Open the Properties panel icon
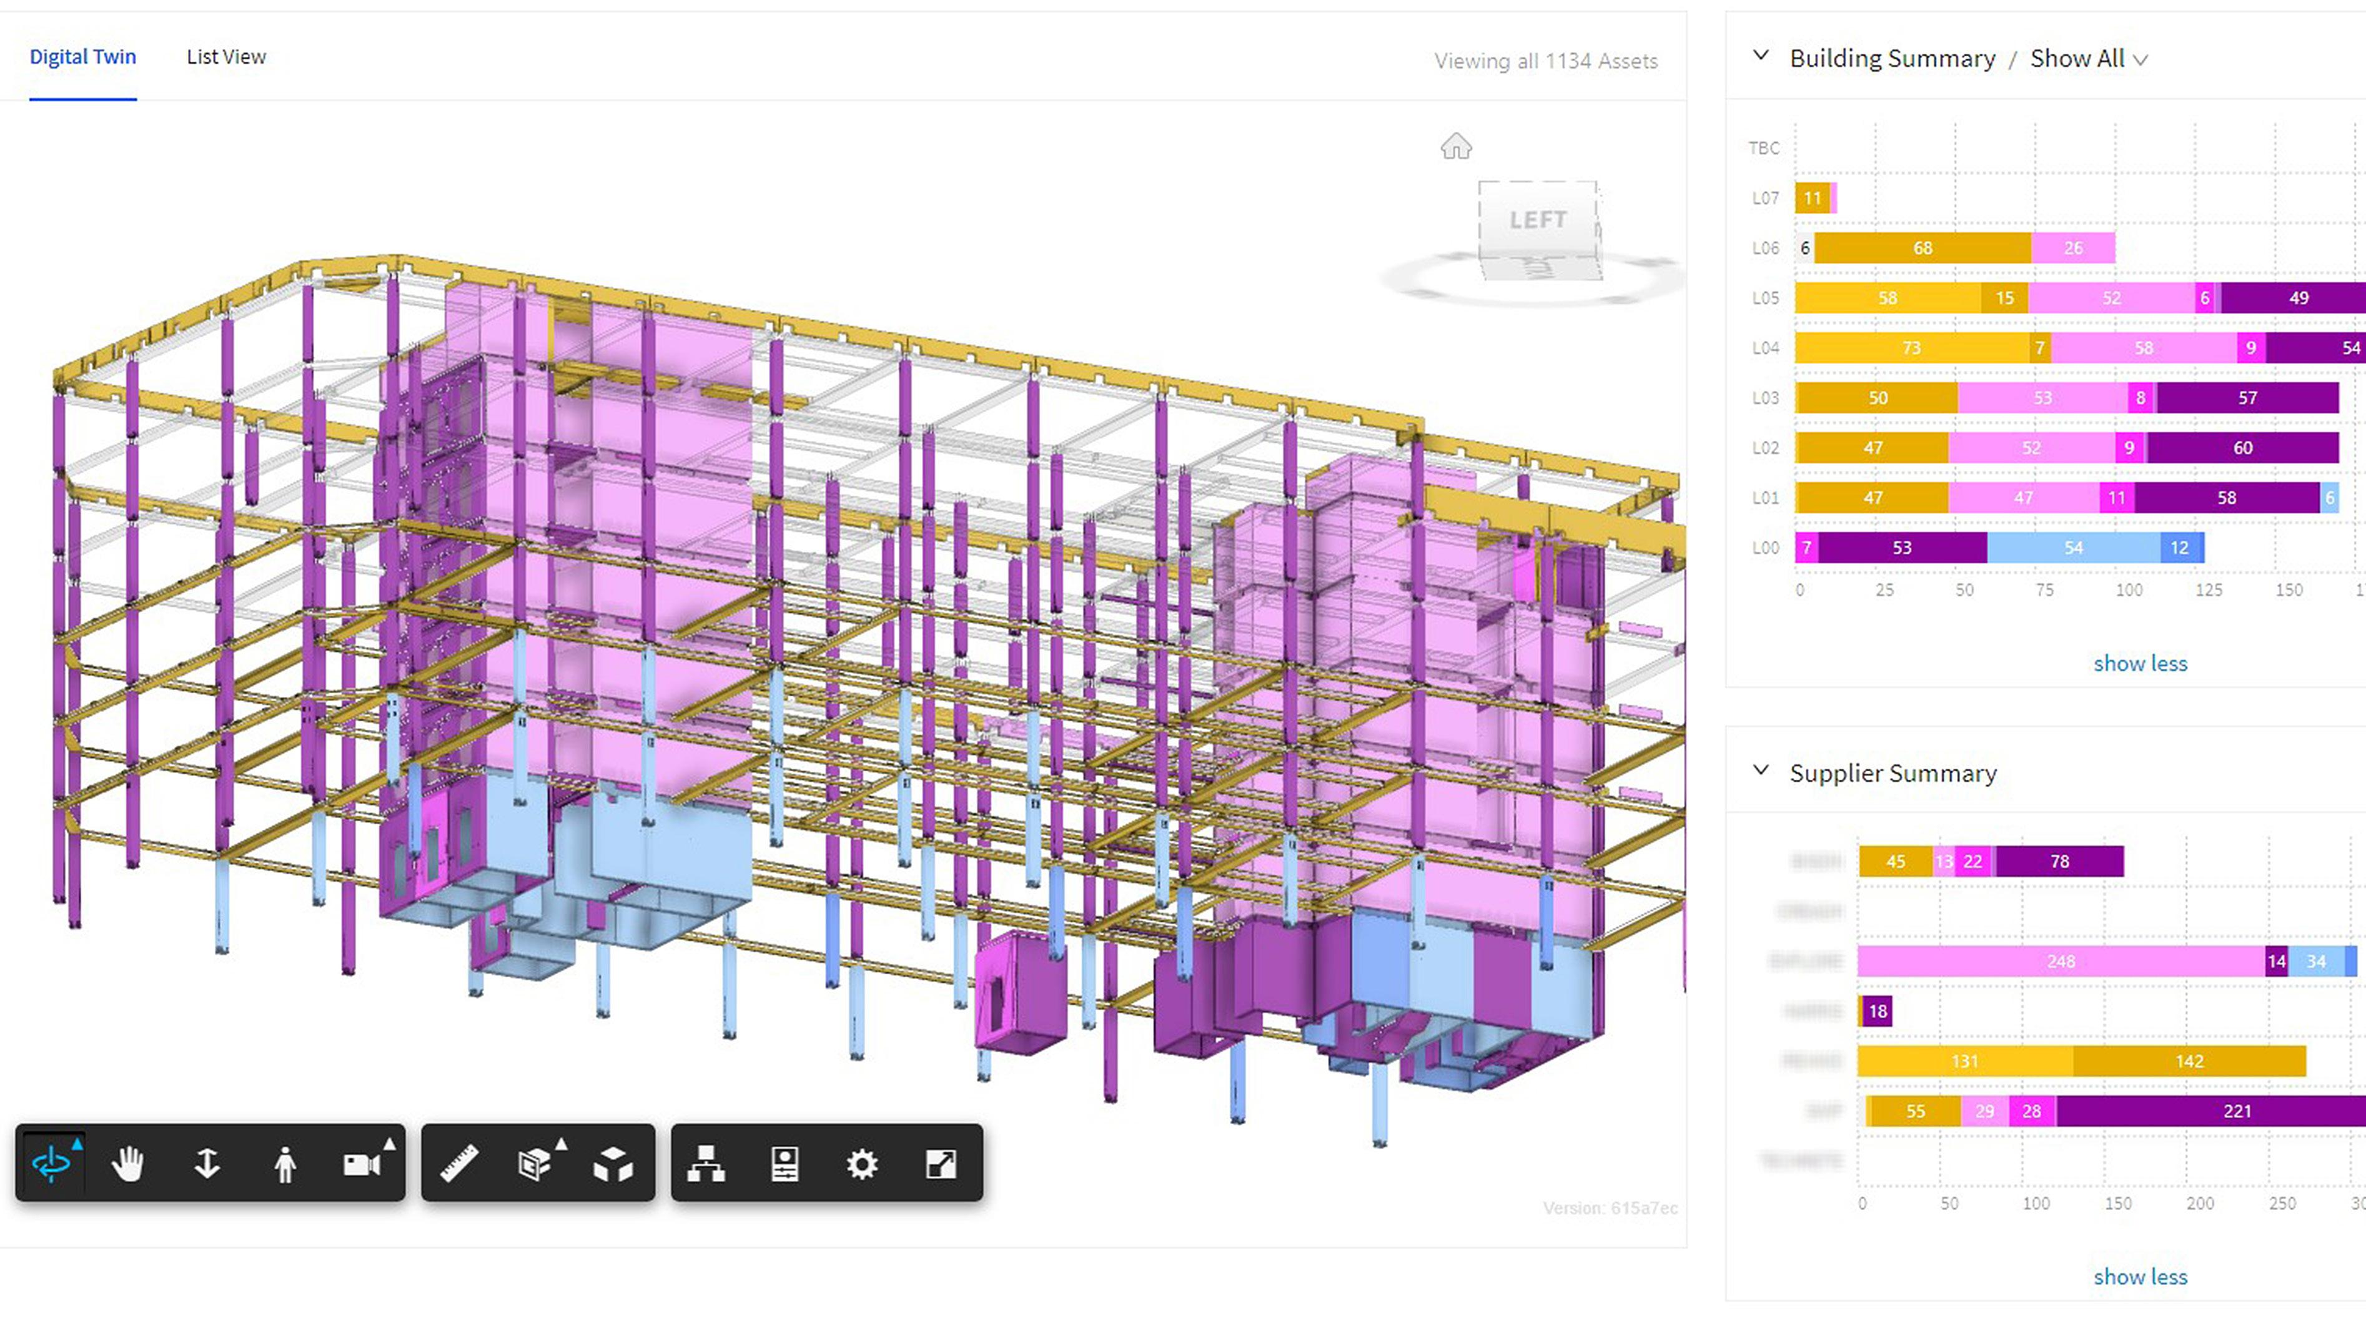This screenshot has height=1320, width=2366. pos(785,1164)
